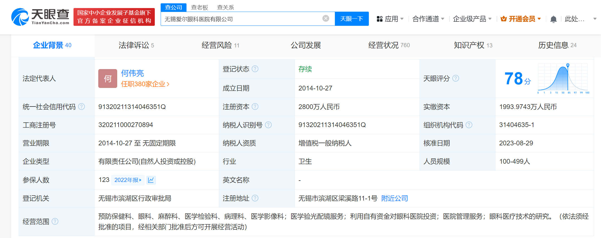
Task: Open the 2022年报 selector
Action: click(128, 180)
